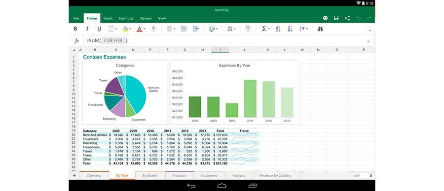Click the merge and center icon
444x191 pixels.
[x=184, y=29]
